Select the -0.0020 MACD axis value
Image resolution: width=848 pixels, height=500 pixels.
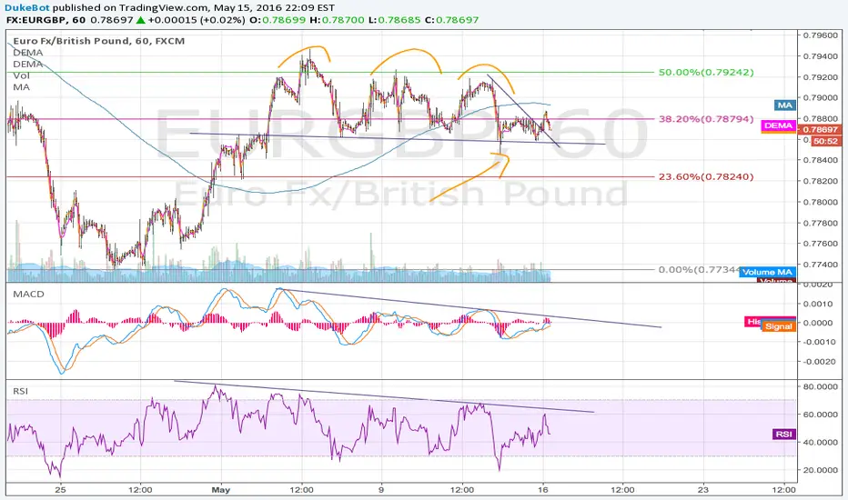818,362
